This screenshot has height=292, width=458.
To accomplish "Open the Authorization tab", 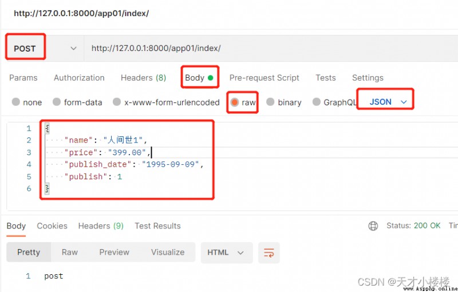I will click(79, 78).
